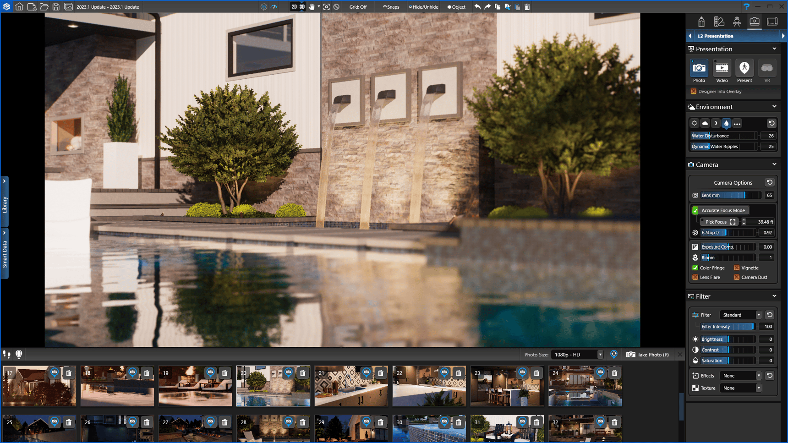Open the Smart Data side tab
Viewport: 788px width, 443px height.
(x=5, y=253)
